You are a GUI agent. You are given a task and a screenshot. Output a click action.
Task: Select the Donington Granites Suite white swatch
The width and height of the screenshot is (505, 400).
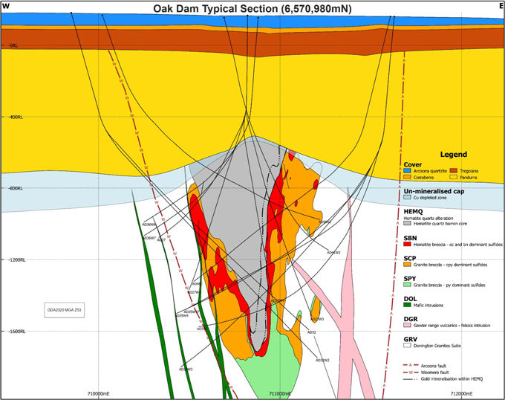[x=408, y=345]
